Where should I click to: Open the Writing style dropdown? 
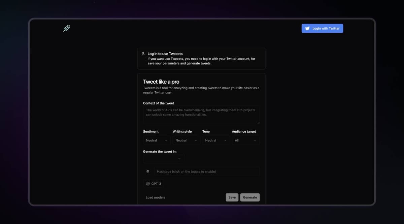pyautogui.click(x=186, y=140)
